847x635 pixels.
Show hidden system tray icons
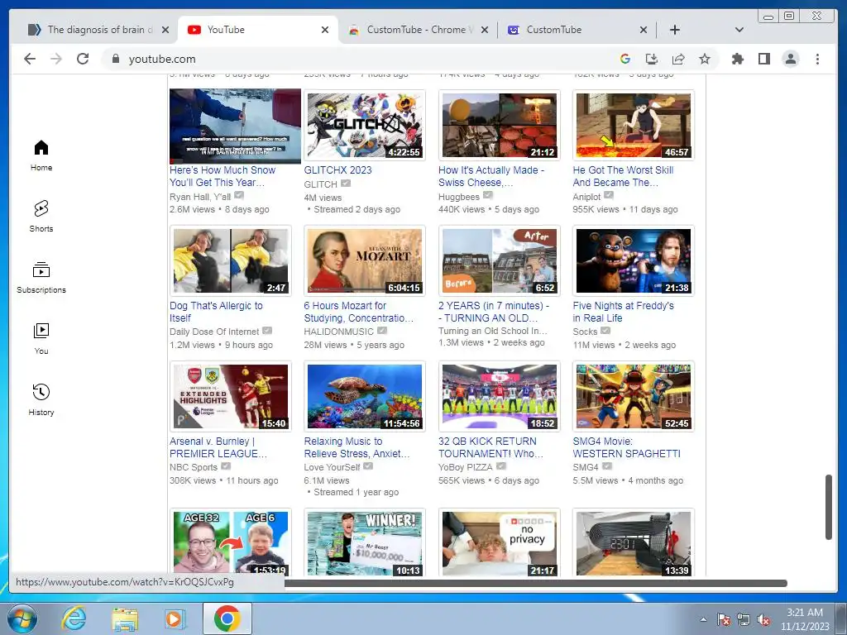703,620
